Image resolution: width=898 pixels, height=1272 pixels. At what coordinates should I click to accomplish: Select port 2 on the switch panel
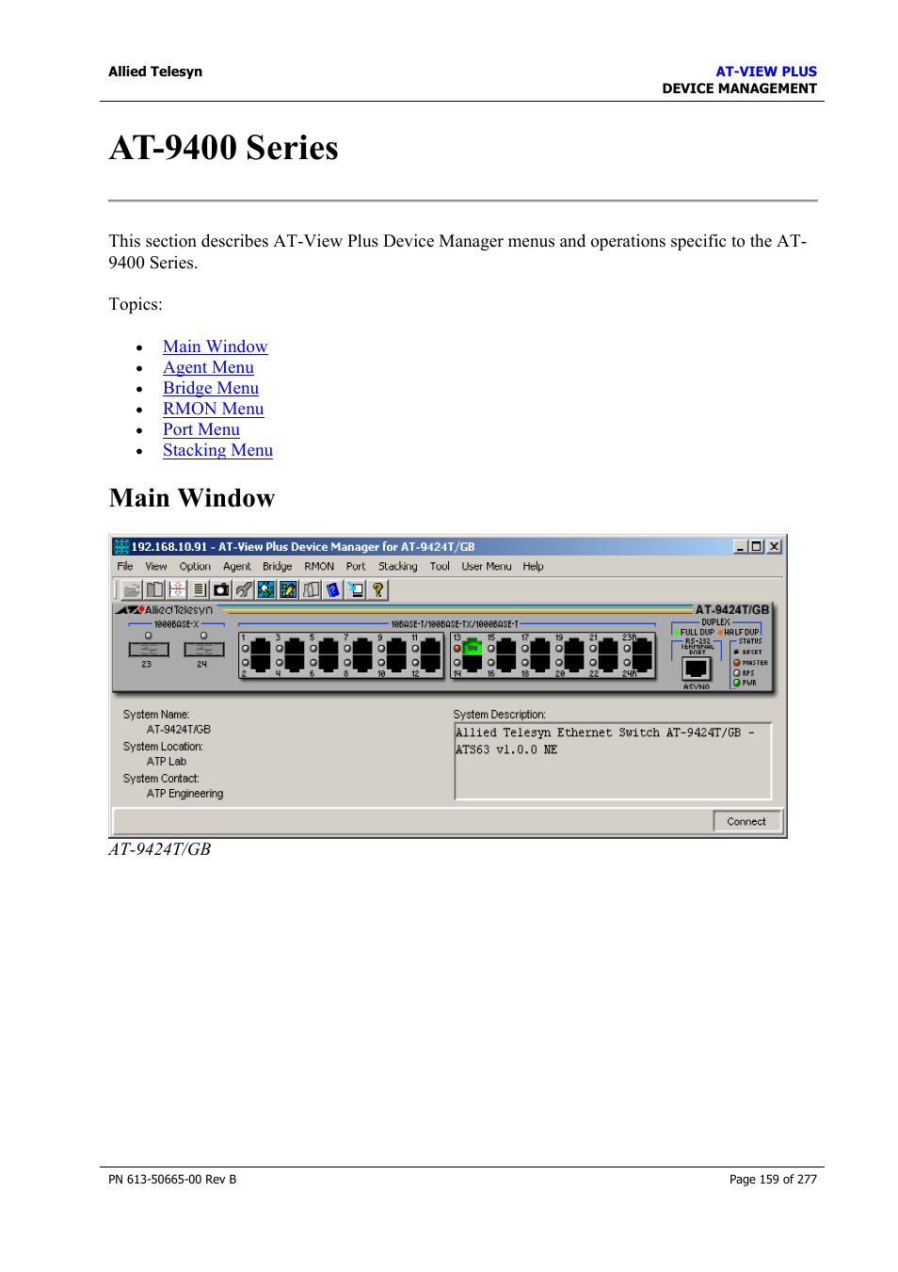point(261,663)
